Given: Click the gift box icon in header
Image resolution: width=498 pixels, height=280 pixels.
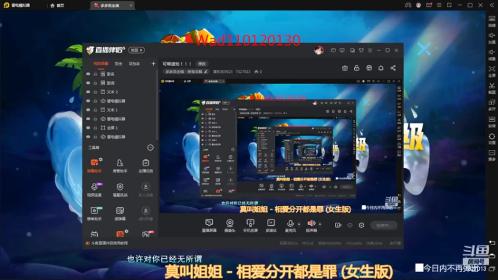Looking at the screenshot, I should [x=345, y=68].
